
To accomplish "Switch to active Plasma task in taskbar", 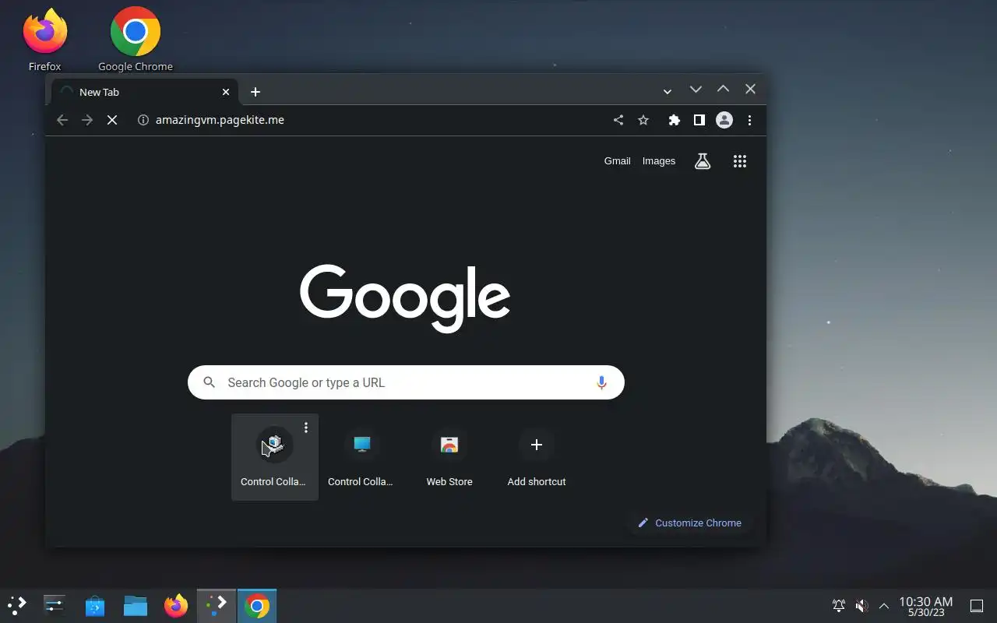I will pos(217,605).
